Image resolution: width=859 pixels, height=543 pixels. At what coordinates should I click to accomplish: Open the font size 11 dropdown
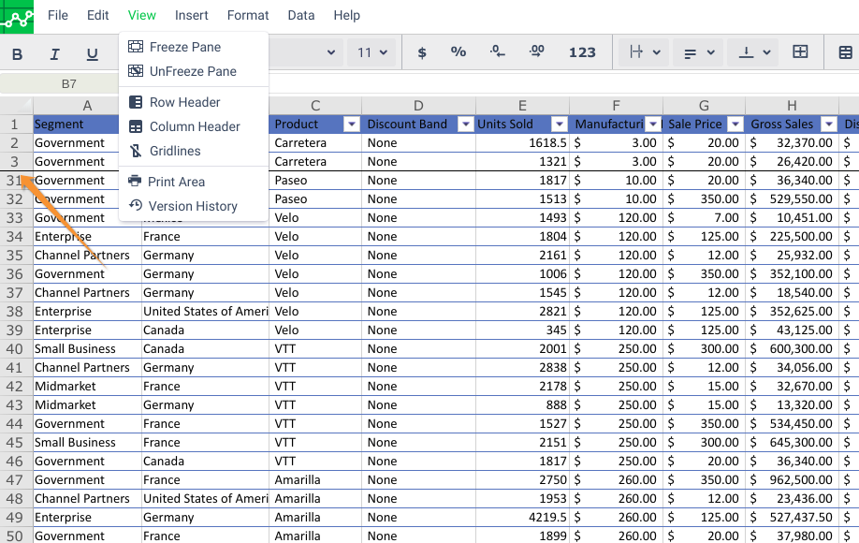pyautogui.click(x=372, y=52)
